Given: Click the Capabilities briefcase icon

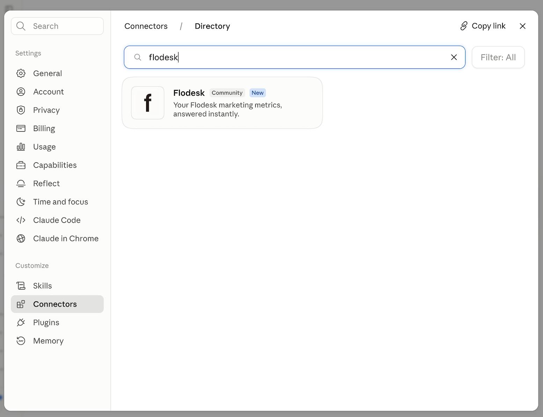Looking at the screenshot, I should [21, 165].
